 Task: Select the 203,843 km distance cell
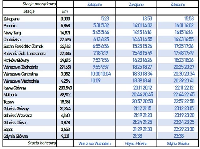point(65,88)
